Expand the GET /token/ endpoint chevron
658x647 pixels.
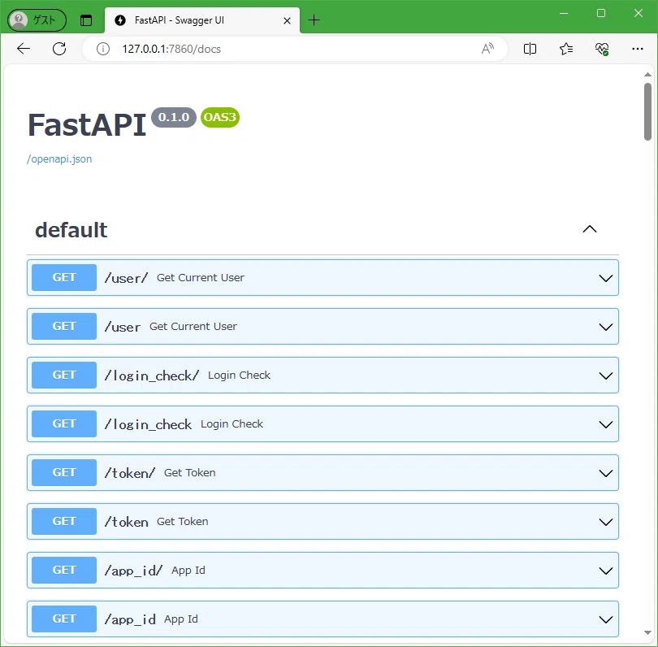605,473
